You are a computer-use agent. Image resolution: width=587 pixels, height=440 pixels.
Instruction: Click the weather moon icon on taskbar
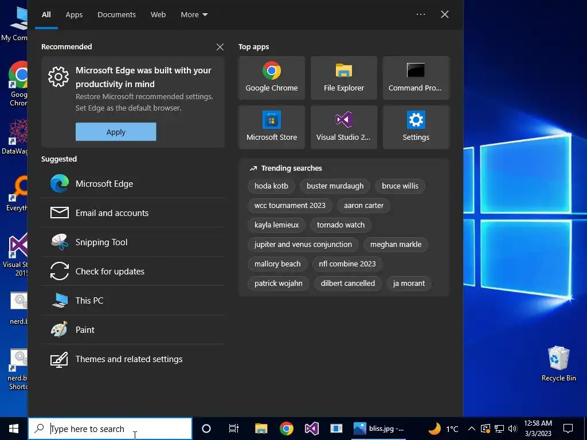[435, 428]
